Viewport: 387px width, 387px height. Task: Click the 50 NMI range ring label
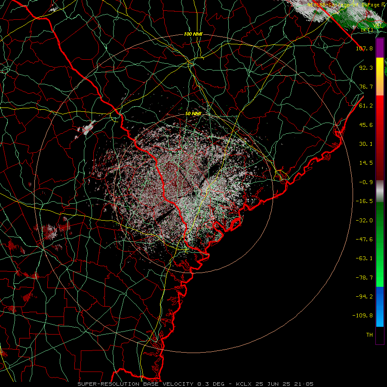tap(193, 114)
